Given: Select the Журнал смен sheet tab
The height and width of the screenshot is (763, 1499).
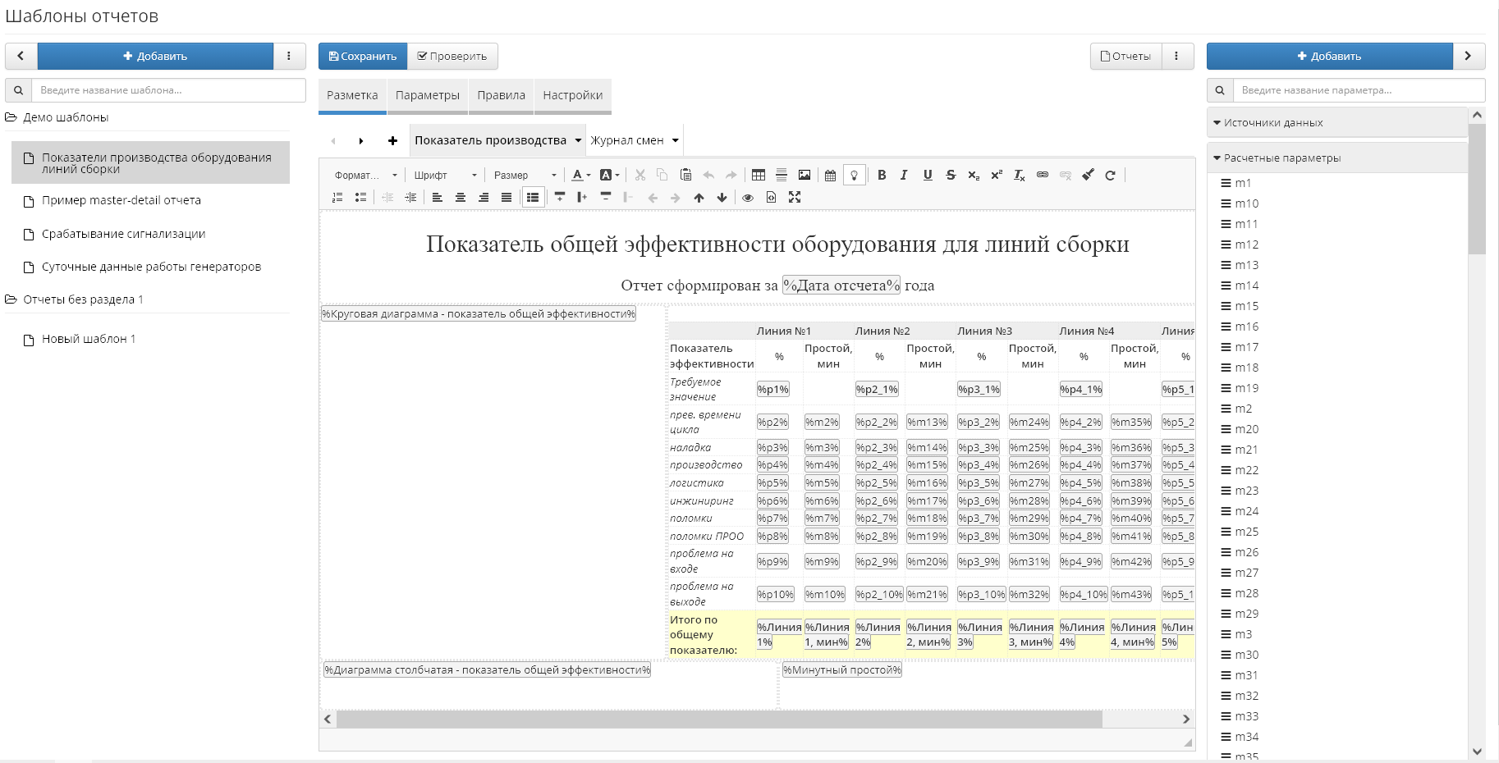Looking at the screenshot, I should coord(627,140).
